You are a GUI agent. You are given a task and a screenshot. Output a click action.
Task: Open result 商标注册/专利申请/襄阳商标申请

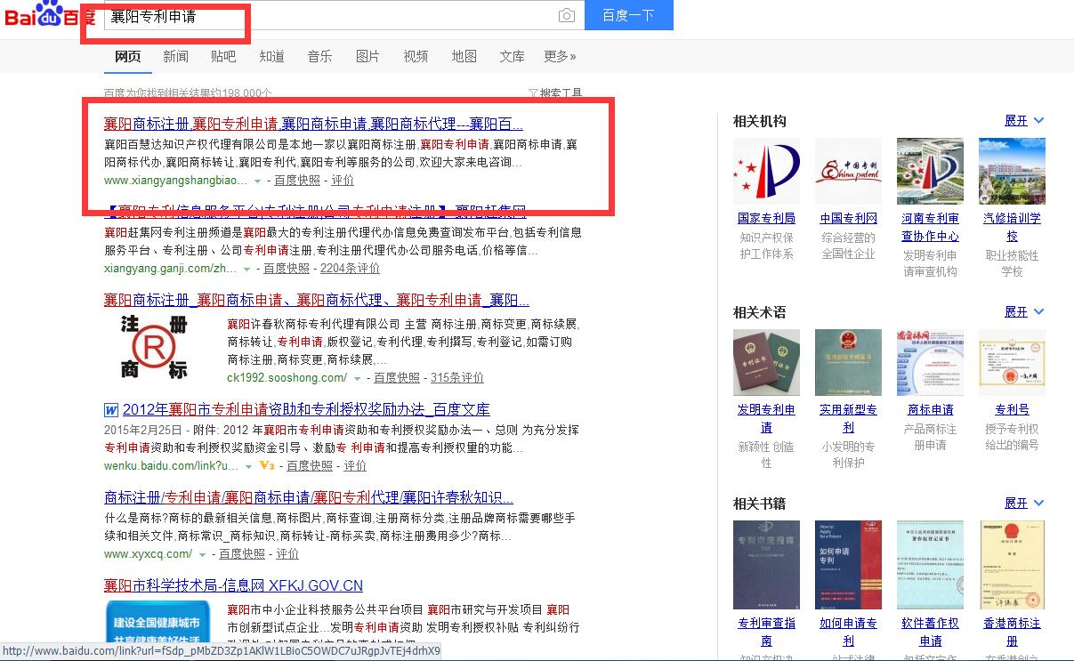pyautogui.click(x=309, y=497)
